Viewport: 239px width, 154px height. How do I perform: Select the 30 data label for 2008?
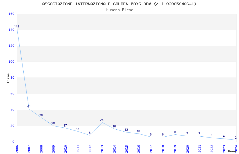41,115
